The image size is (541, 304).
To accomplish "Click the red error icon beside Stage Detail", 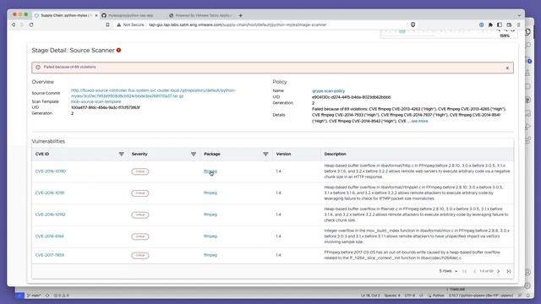I will click(118, 51).
